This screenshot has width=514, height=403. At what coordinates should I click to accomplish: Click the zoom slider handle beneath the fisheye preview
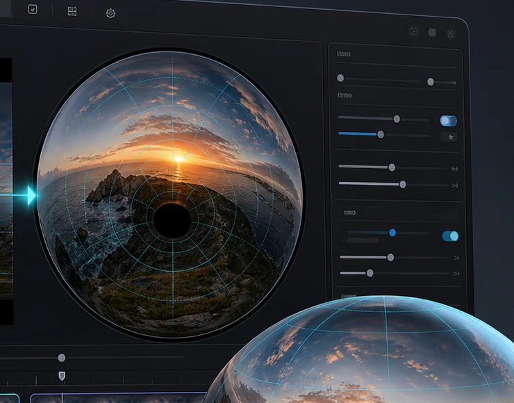pyautogui.click(x=62, y=358)
